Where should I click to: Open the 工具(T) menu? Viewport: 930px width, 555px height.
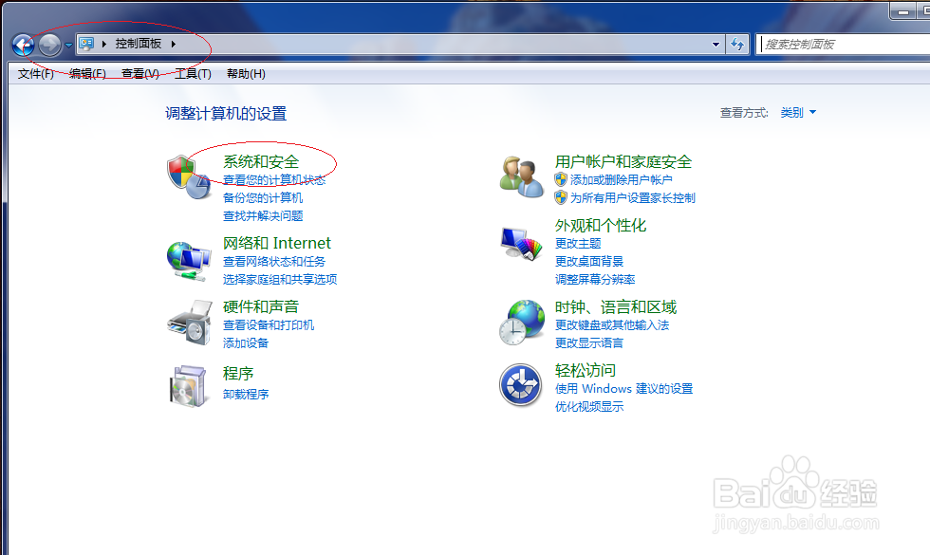(x=193, y=74)
